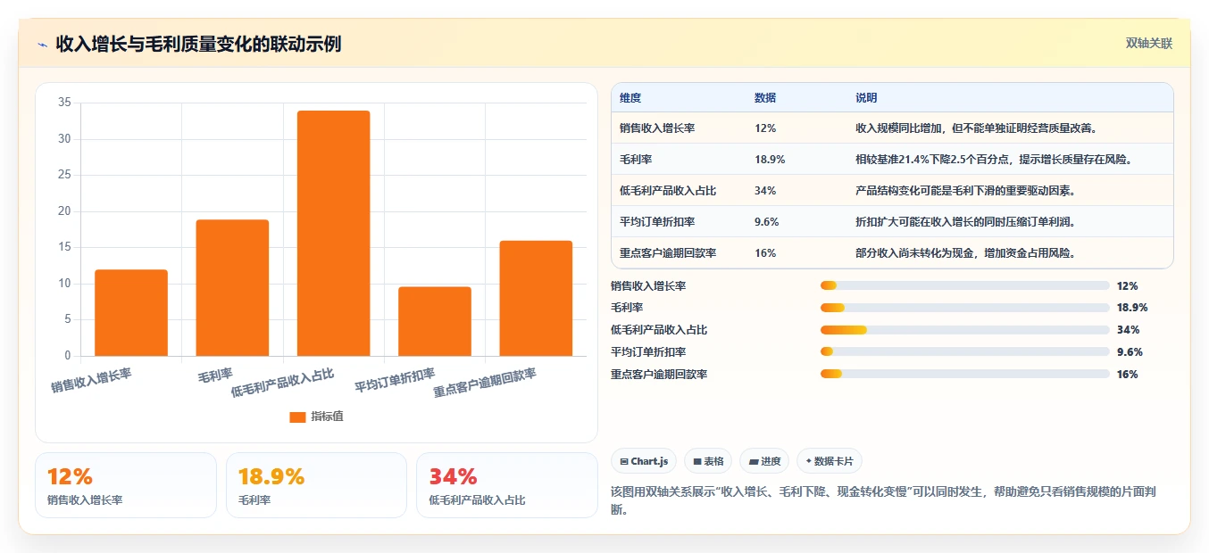Click description starting 折扣扩大可能
The width and height of the screenshot is (1209, 553).
965,221
